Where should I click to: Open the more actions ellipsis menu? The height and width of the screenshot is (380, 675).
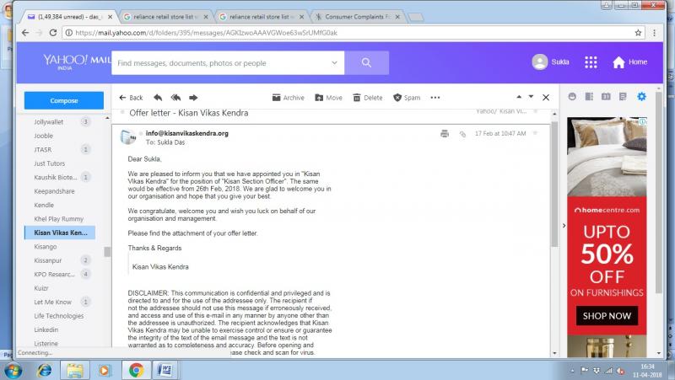coord(435,98)
